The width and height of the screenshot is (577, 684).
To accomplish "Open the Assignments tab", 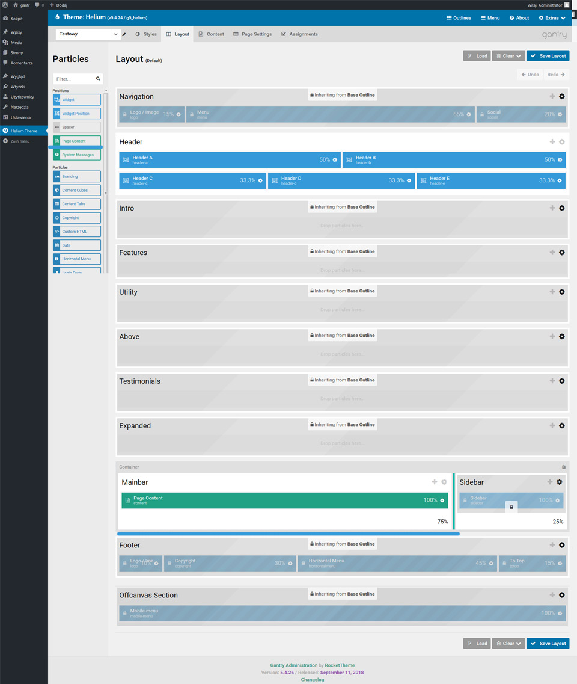I will tap(299, 34).
